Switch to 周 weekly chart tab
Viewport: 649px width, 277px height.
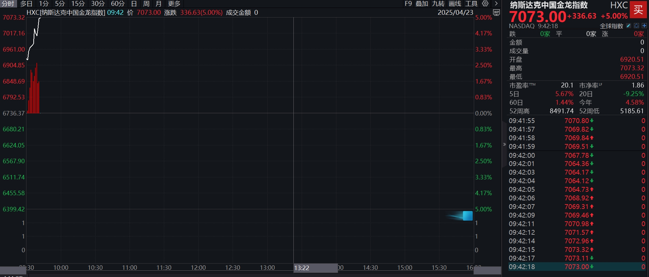146,4
